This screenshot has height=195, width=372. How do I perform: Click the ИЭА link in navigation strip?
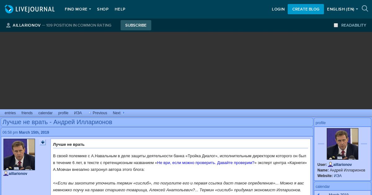[x=78, y=113]
